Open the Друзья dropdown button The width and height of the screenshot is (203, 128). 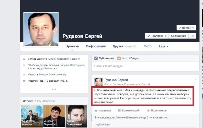186,28
